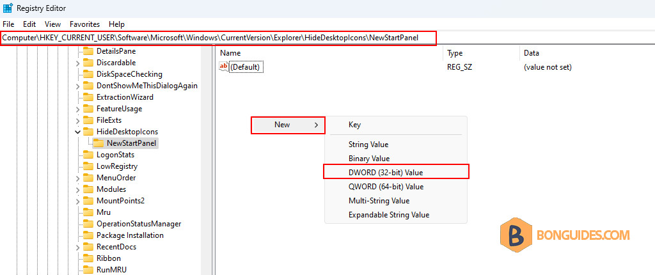
Task: Open the Favorites menu
Action: click(85, 24)
